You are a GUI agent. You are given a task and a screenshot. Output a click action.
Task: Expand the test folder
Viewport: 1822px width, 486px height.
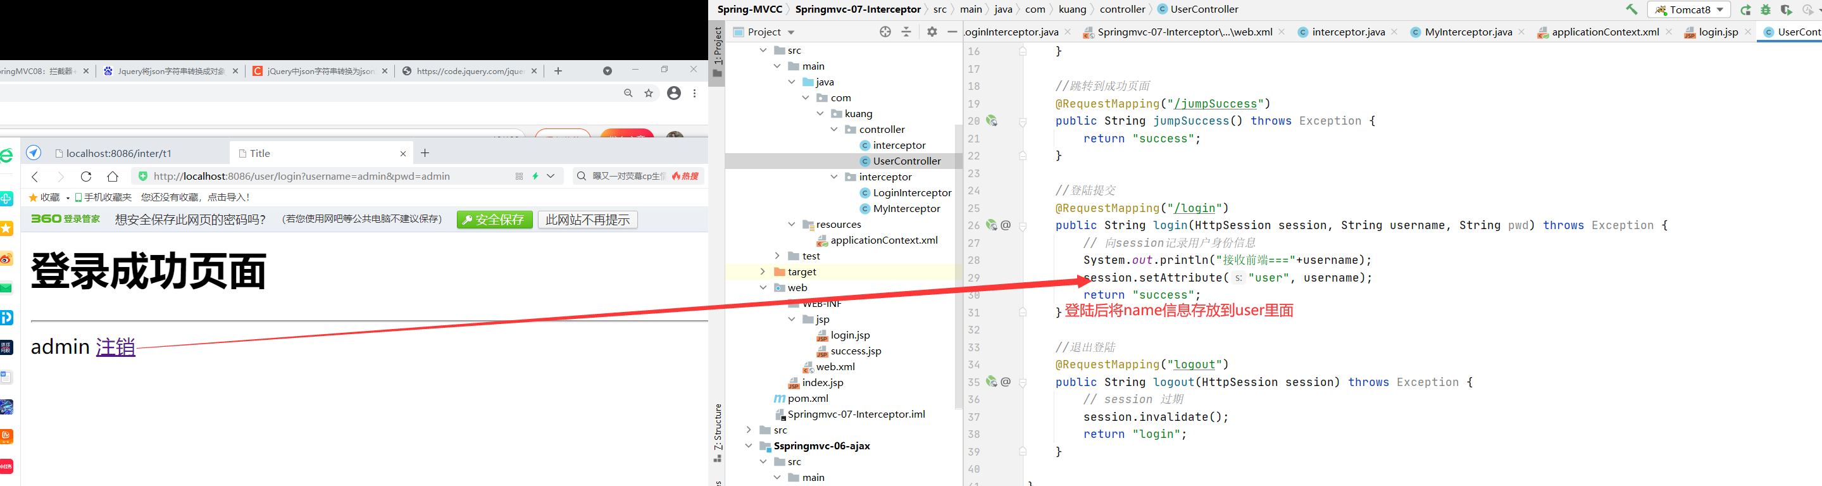tap(777, 256)
